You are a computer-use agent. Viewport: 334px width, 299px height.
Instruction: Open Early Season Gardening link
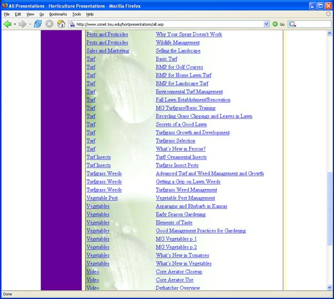[180, 215]
